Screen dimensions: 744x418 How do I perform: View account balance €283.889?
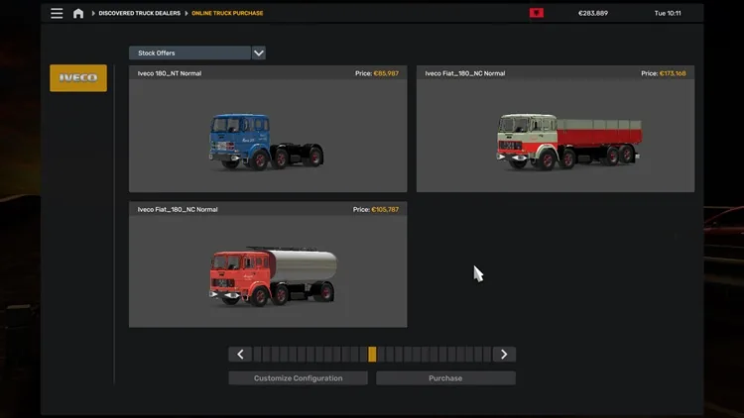(592, 13)
